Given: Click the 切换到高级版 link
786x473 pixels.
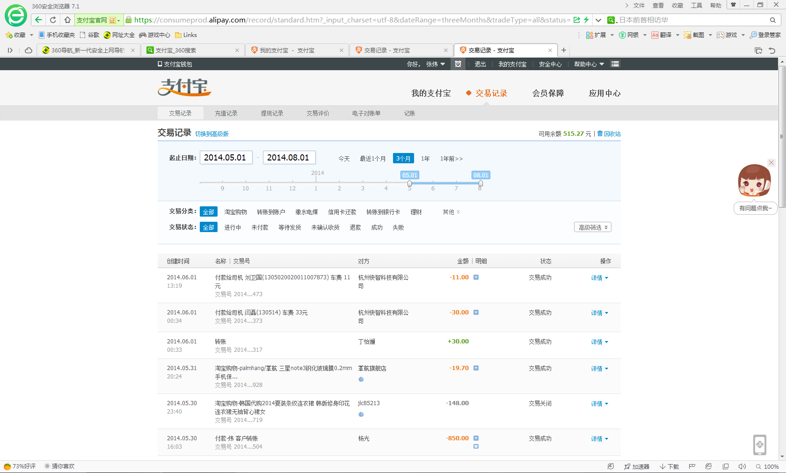Looking at the screenshot, I should (212, 134).
